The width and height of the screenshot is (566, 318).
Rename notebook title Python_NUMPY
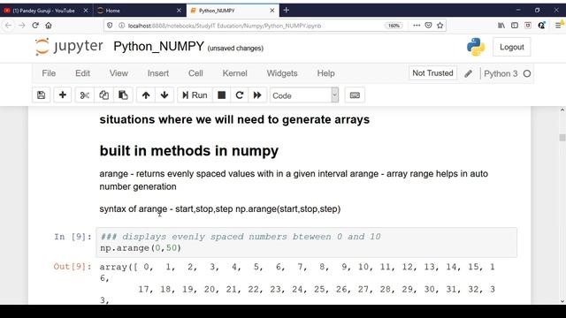[159, 47]
